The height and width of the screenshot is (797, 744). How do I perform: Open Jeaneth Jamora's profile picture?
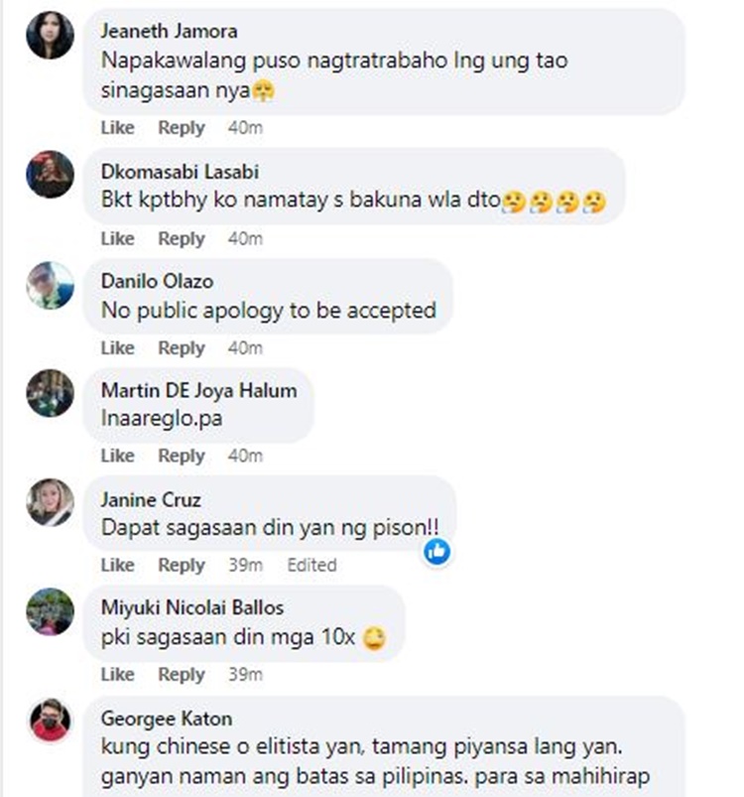tap(50, 35)
